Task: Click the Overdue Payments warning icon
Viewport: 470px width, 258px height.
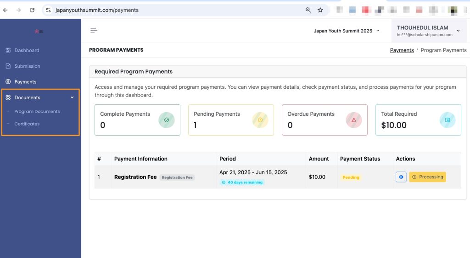Action: pyautogui.click(x=354, y=120)
